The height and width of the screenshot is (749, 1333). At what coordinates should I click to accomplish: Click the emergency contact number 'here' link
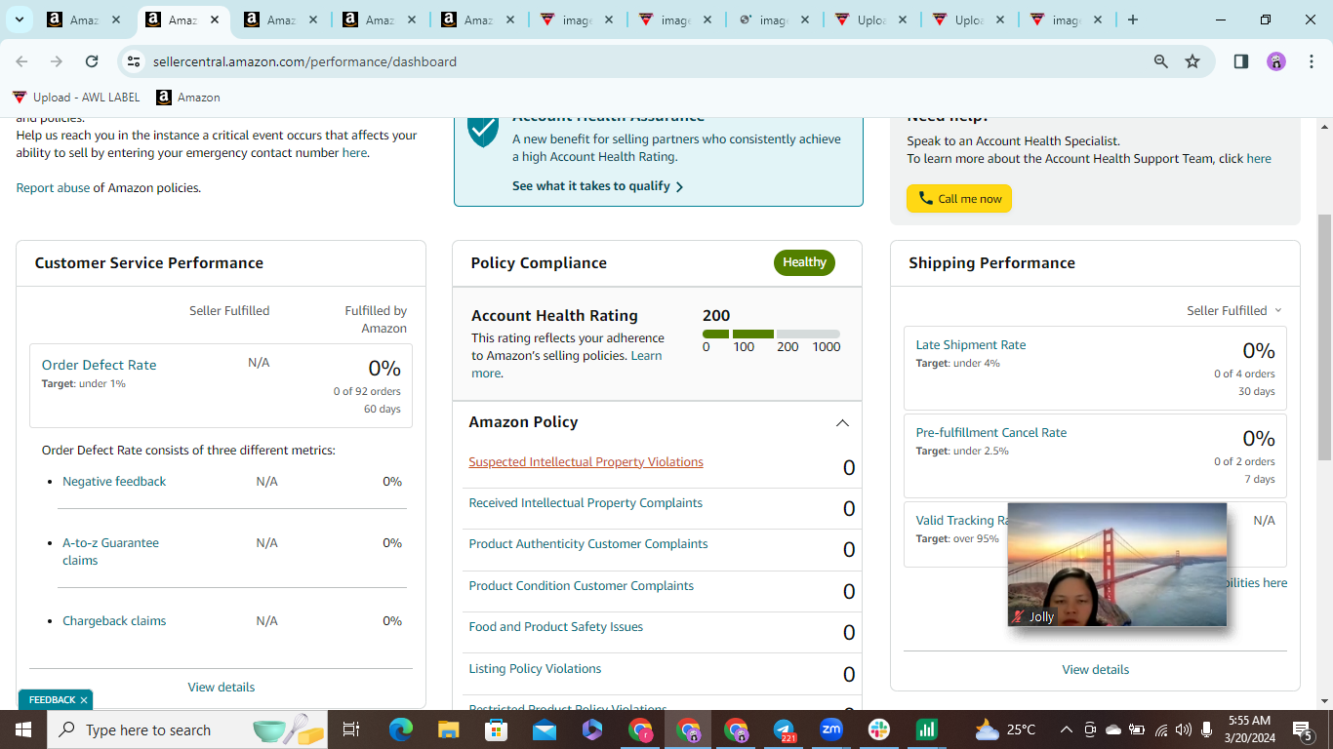[354, 152]
